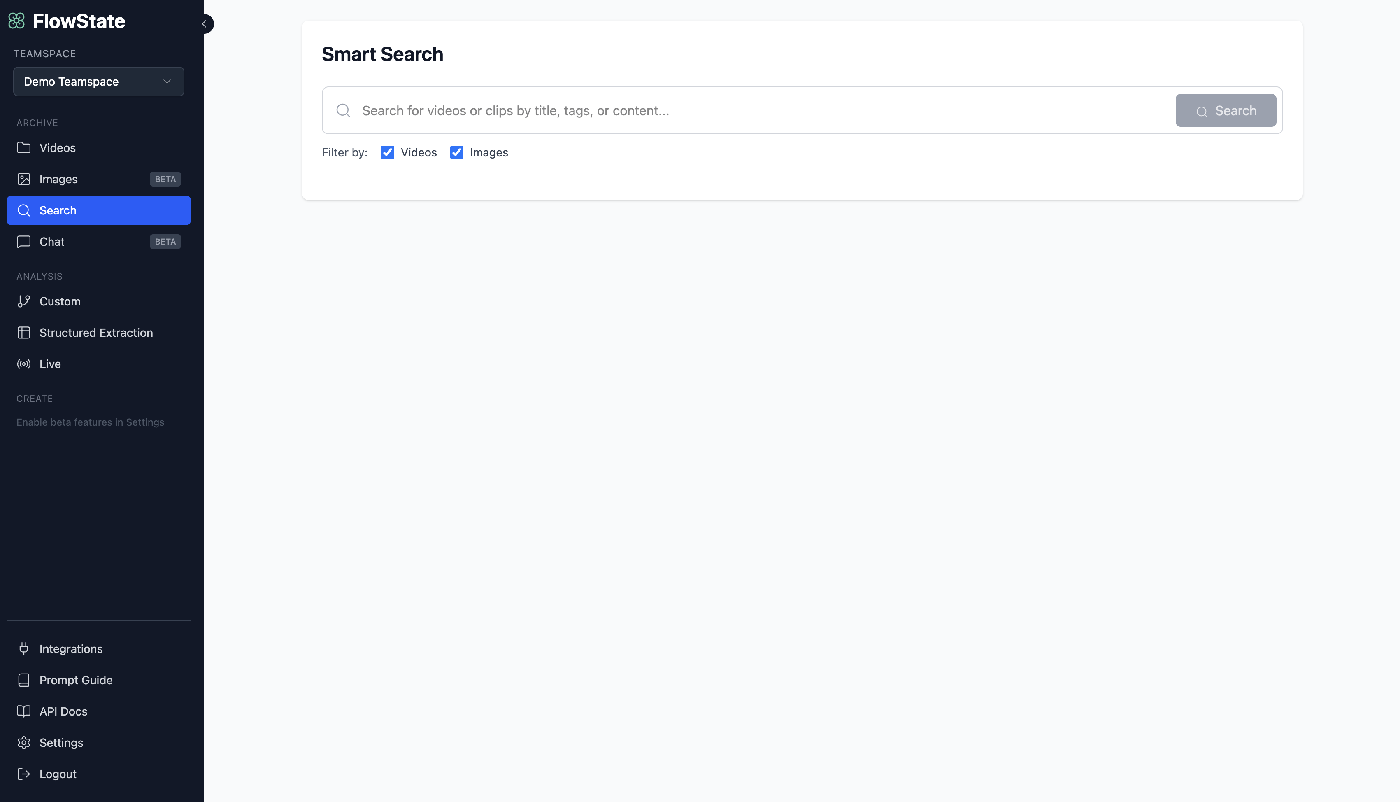Click the Images picture icon in sidebar
The width and height of the screenshot is (1400, 802).
point(24,179)
